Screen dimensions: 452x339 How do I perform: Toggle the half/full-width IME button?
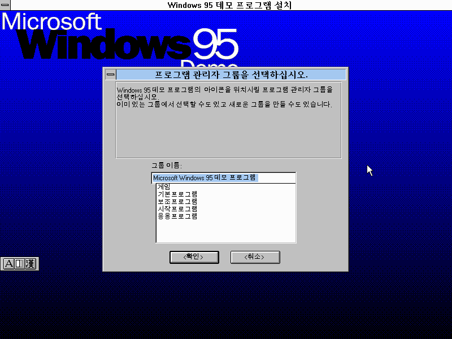point(19,263)
